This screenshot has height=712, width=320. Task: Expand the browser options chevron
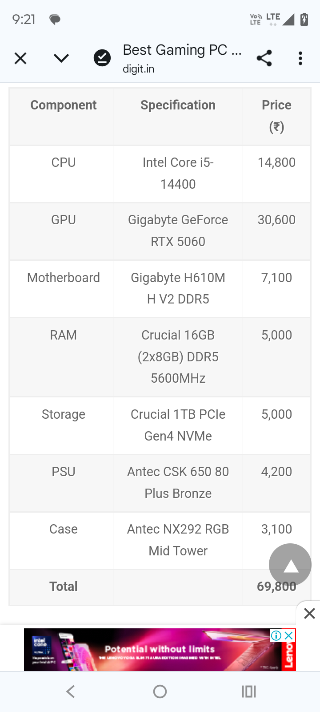tap(61, 58)
